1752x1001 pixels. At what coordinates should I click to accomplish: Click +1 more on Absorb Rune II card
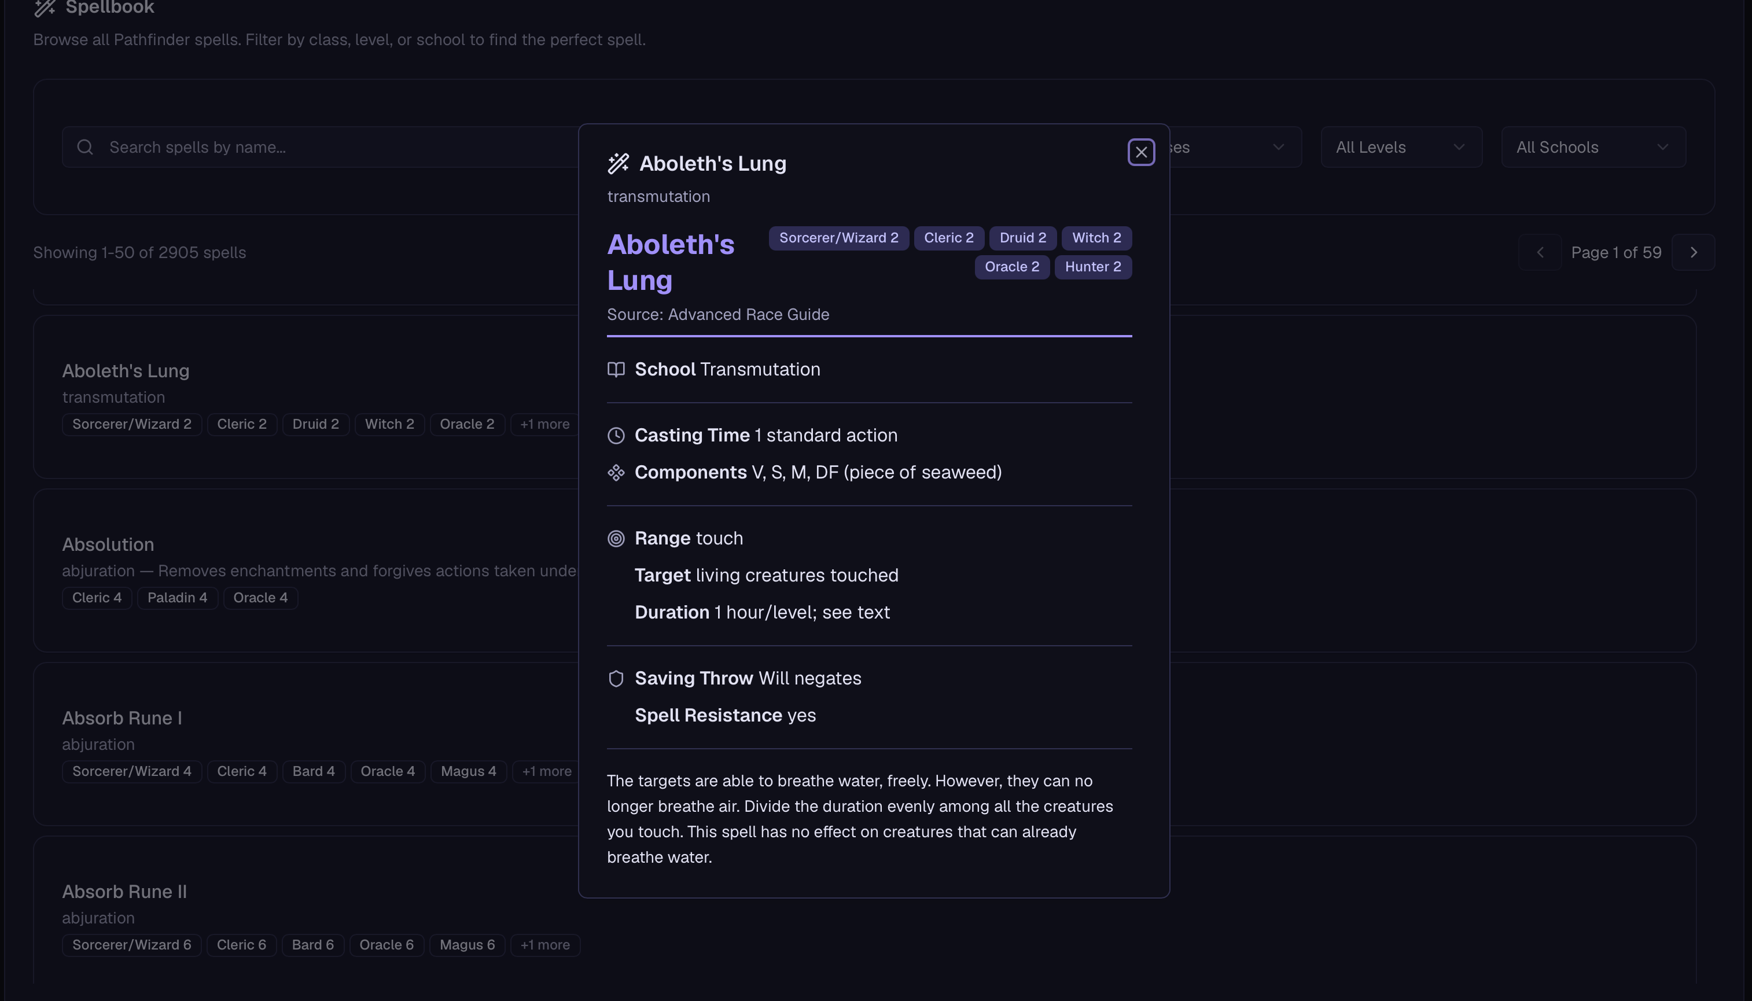pos(545,945)
